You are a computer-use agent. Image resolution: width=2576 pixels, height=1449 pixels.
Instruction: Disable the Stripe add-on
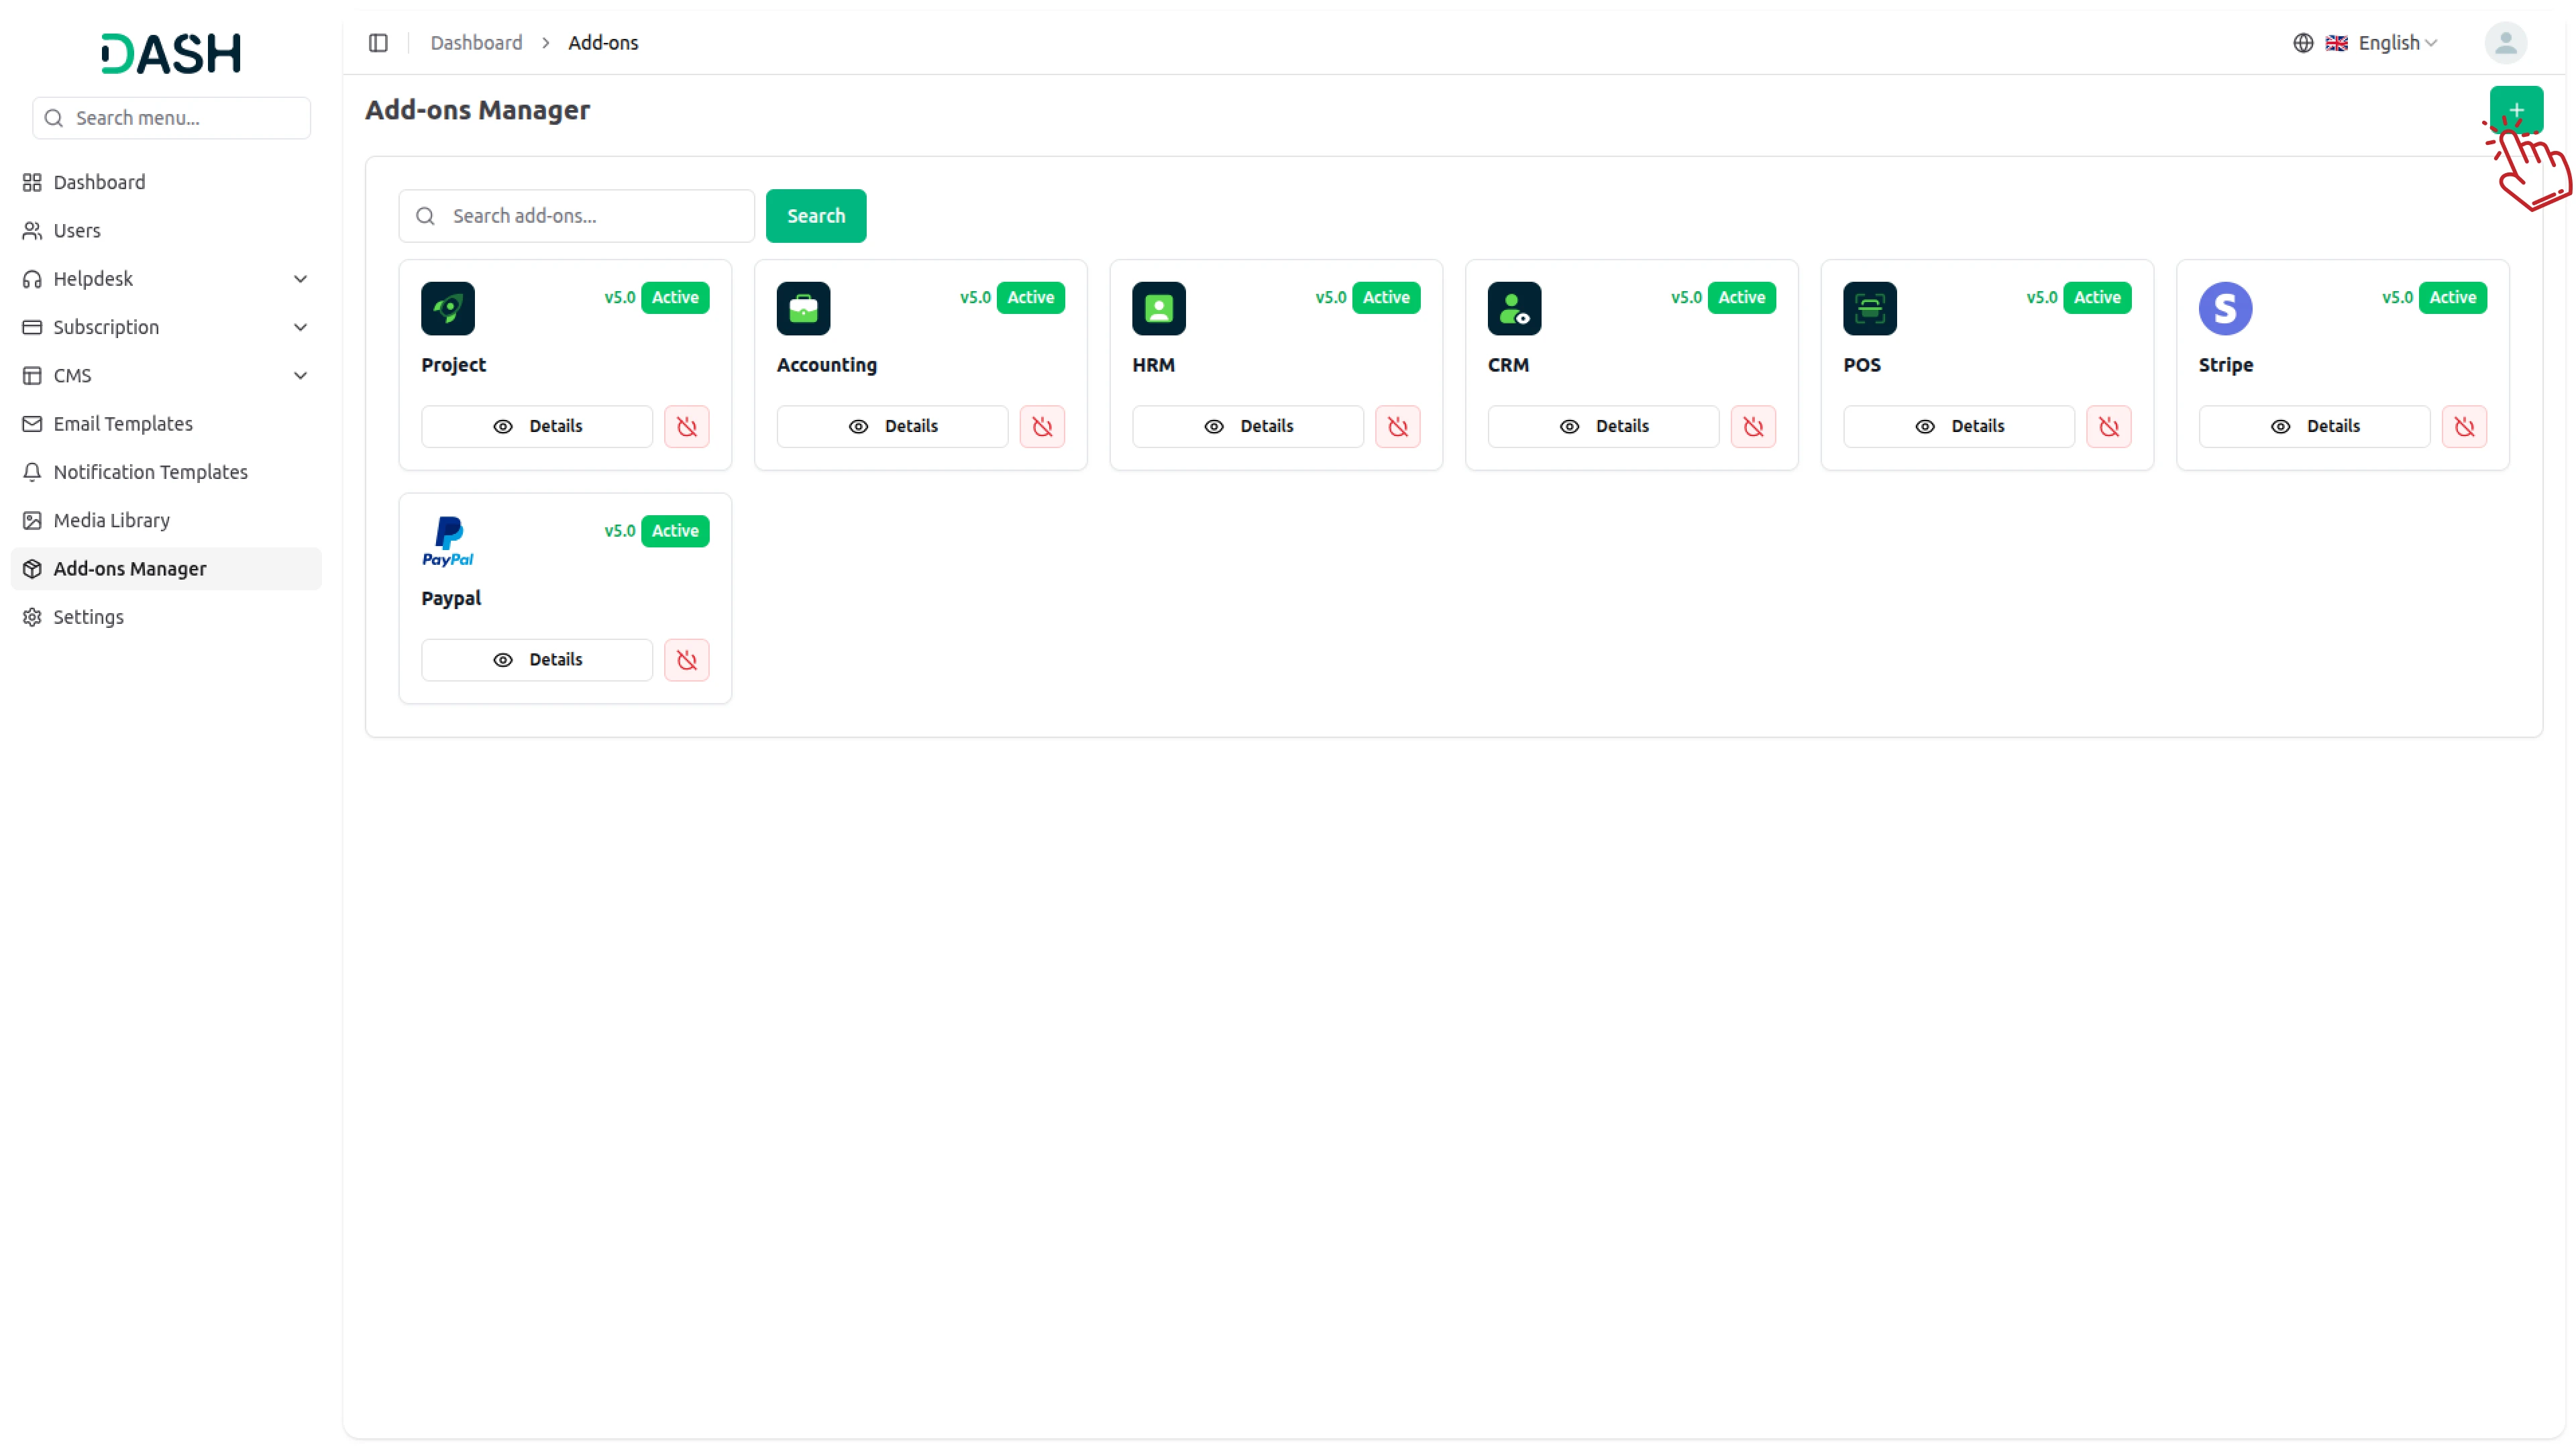[x=2464, y=426]
